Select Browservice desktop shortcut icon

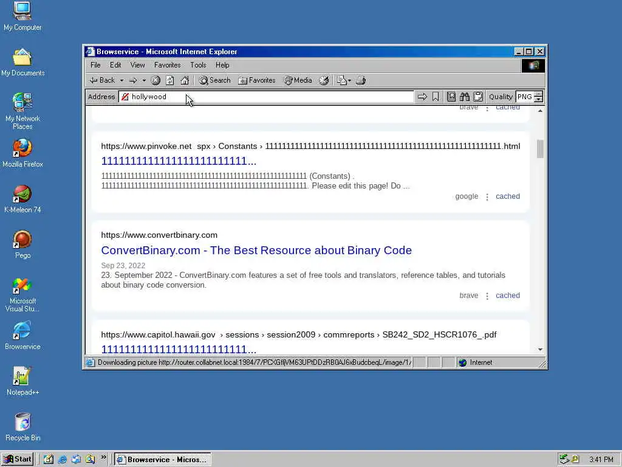click(x=22, y=336)
